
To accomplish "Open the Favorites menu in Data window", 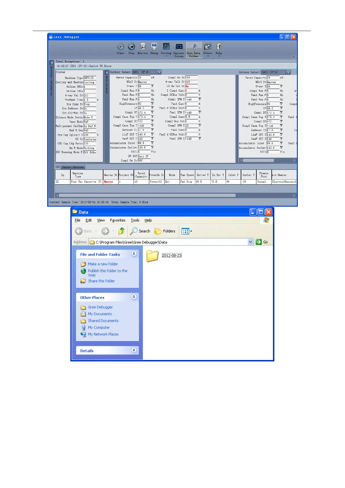I will (x=118, y=220).
